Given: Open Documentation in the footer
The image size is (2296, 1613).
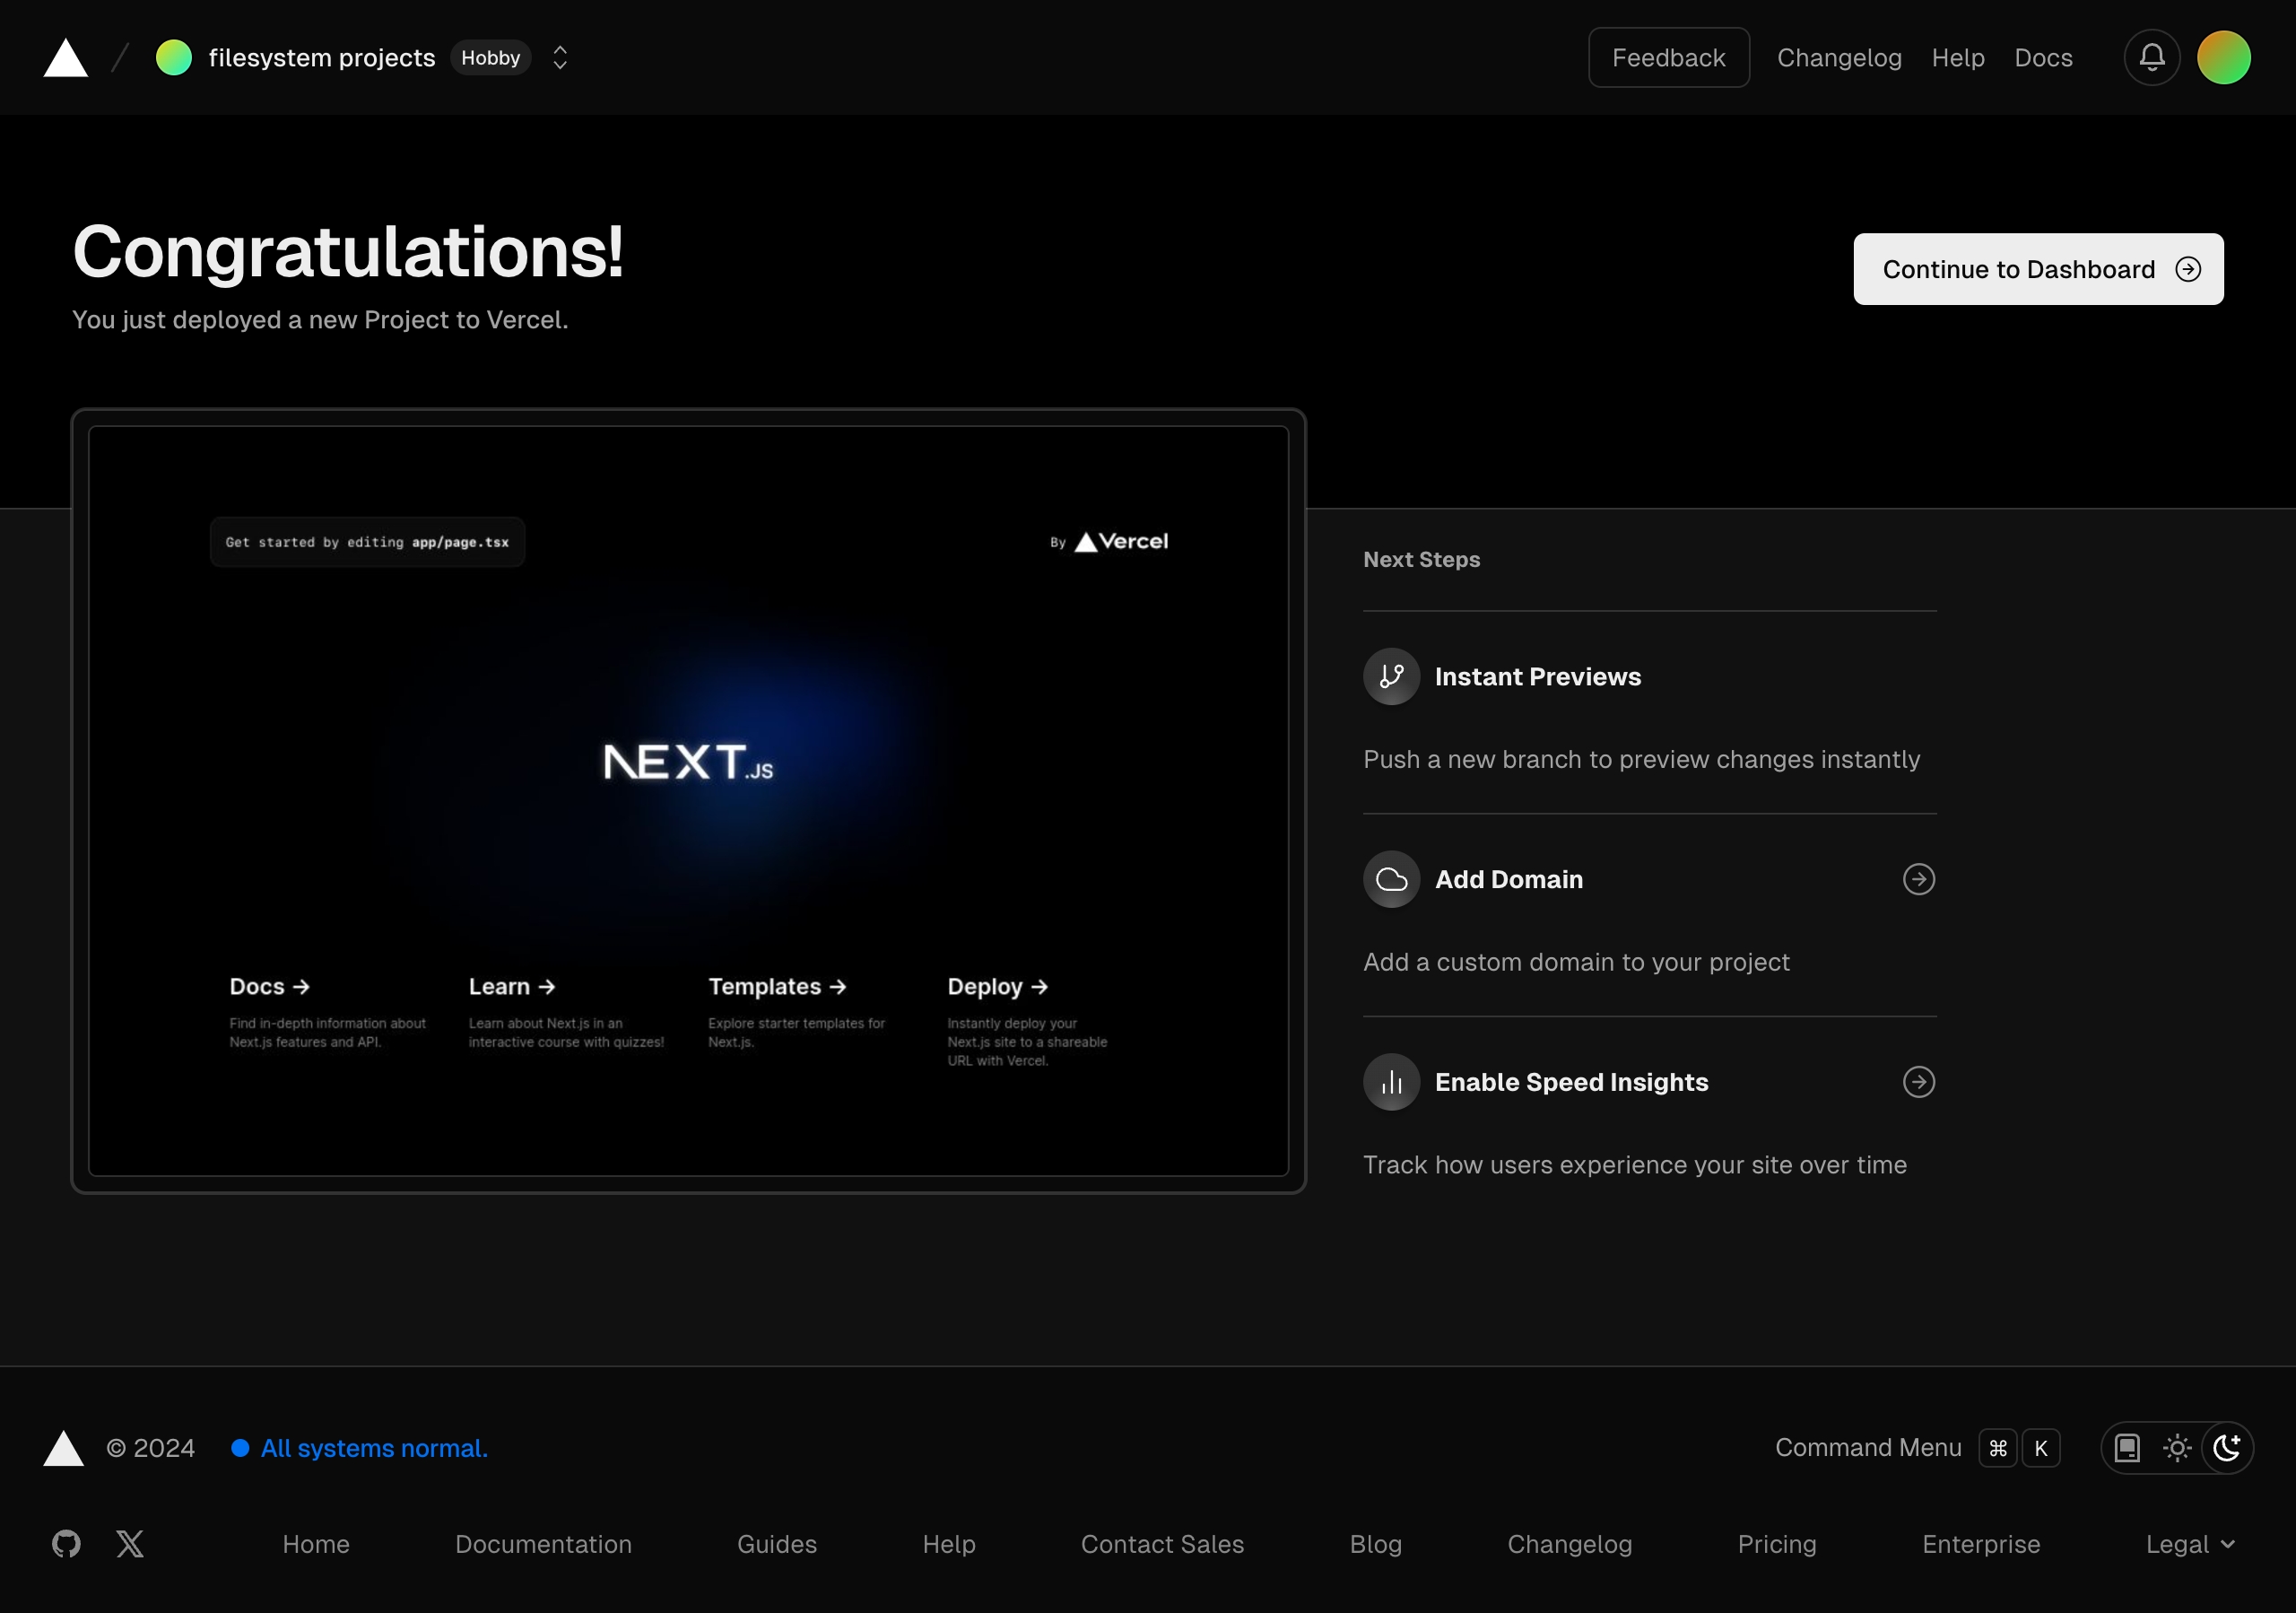Looking at the screenshot, I should (x=543, y=1544).
